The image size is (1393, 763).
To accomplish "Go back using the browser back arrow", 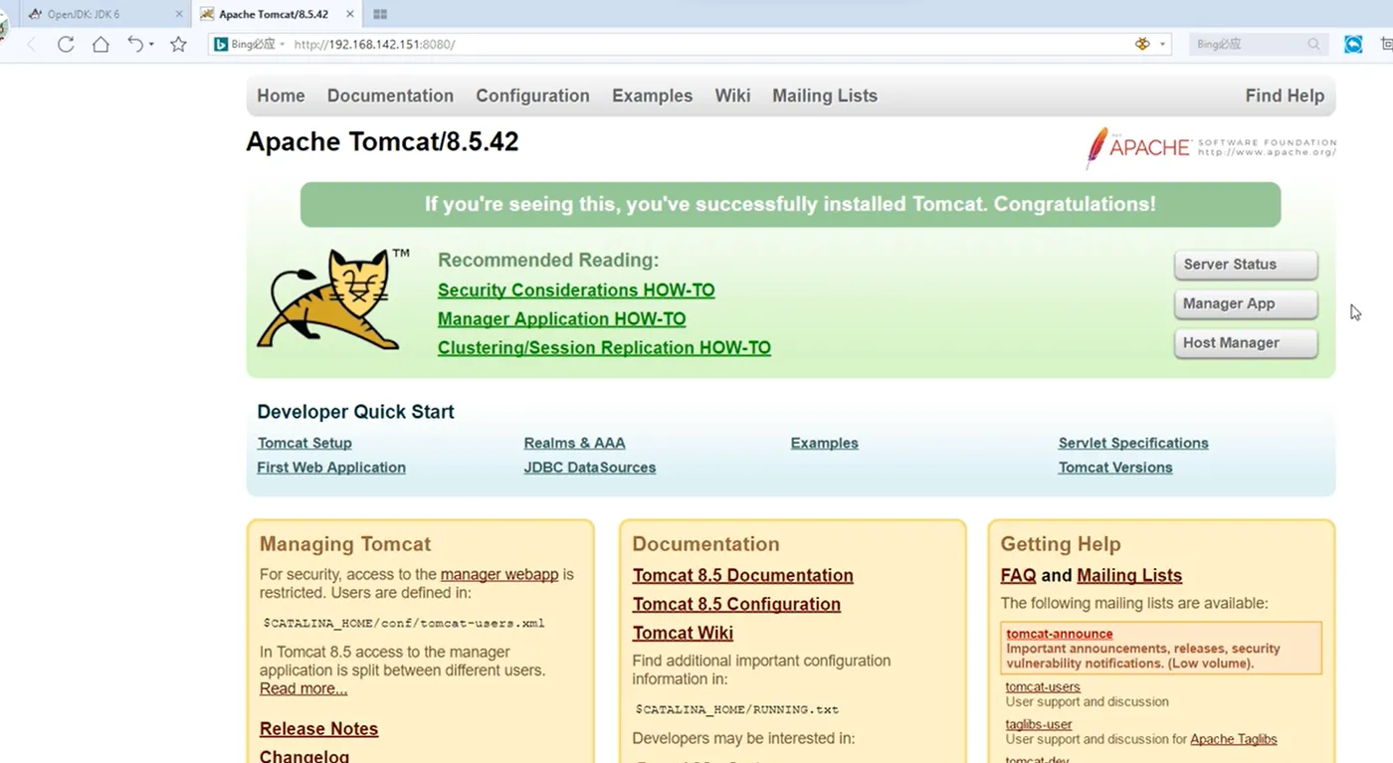I will point(31,44).
